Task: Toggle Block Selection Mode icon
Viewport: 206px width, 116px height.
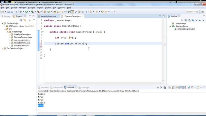Action: coord(83,12)
